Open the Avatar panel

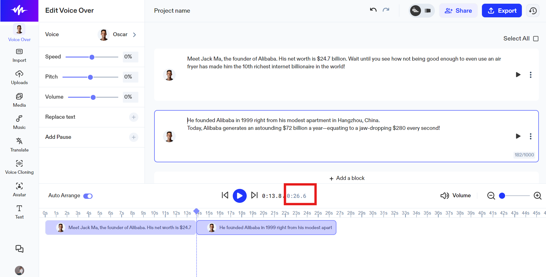pyautogui.click(x=19, y=190)
